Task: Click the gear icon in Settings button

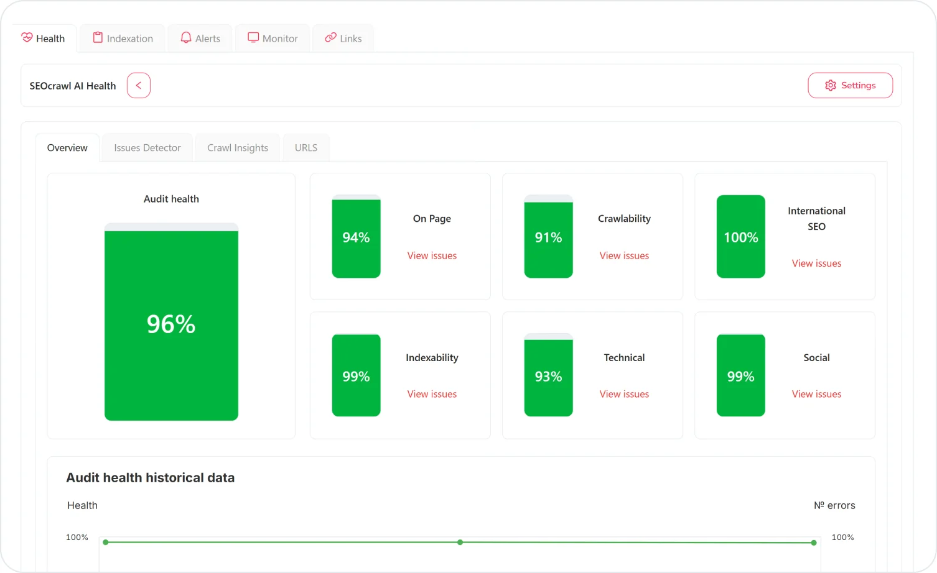Action: pyautogui.click(x=831, y=86)
